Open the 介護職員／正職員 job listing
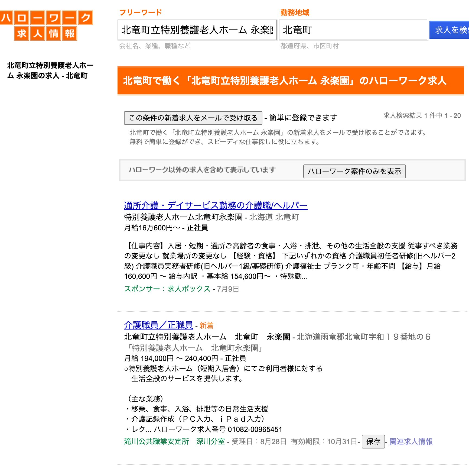This screenshot has height=465, width=469. (x=158, y=325)
